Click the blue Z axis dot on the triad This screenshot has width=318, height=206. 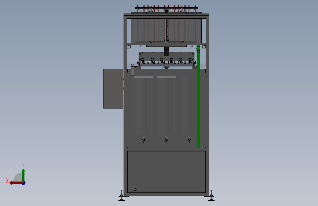point(24,183)
